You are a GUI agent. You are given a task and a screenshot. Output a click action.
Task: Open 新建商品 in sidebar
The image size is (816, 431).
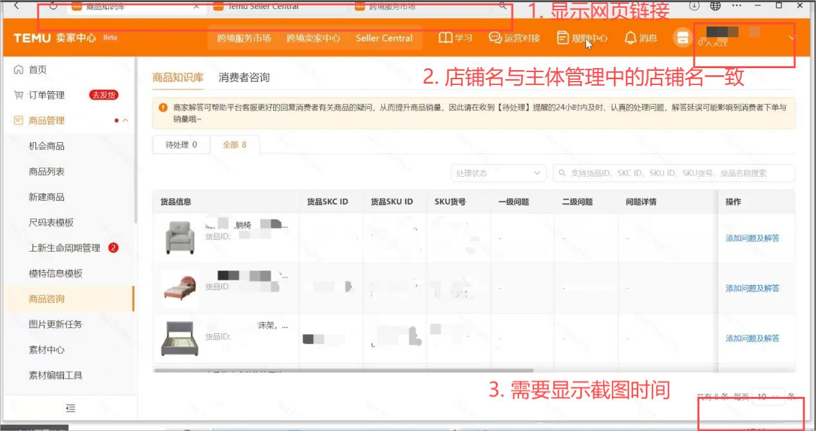[46, 197]
